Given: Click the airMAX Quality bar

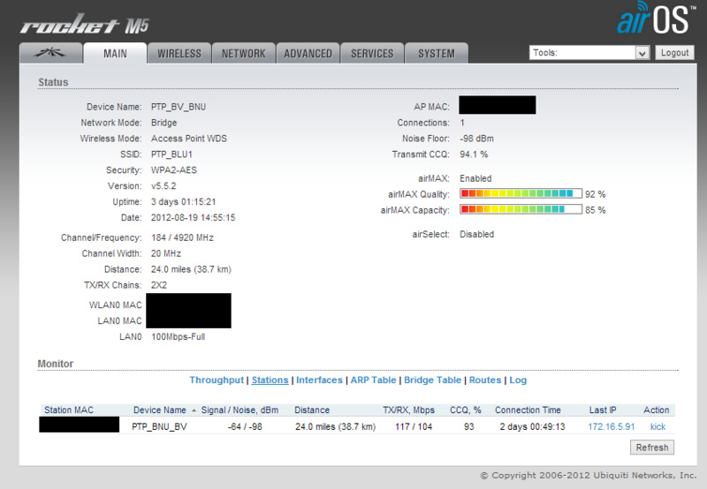Looking at the screenshot, I should coord(521,193).
